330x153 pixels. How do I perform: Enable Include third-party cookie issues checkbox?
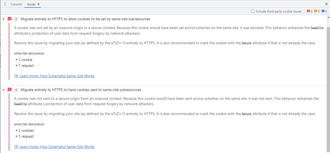(x=252, y=12)
